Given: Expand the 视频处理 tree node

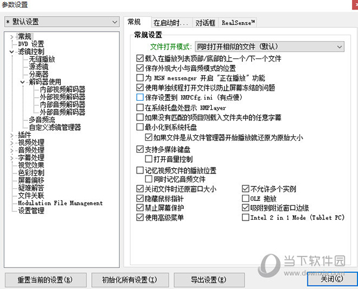Looking at the screenshot, I should [12, 143].
